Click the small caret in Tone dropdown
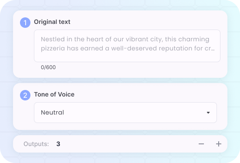Viewport: 240px width, 163px height. tap(208, 113)
